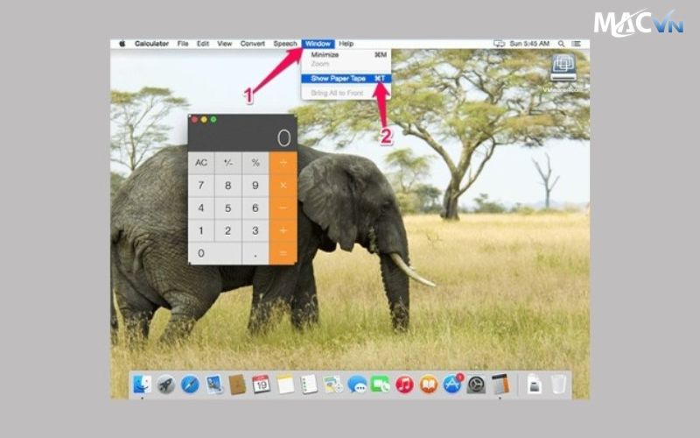Open the Mail stamp icon in Dock

[213, 384]
